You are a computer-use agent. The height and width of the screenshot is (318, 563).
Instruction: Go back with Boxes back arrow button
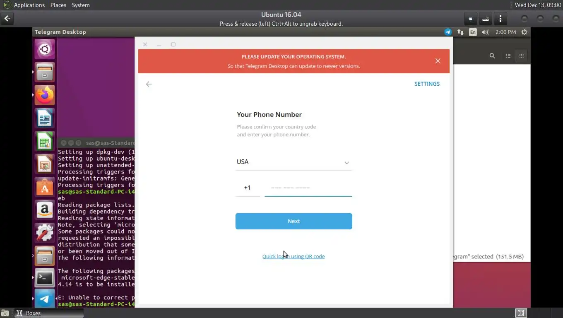tap(7, 18)
